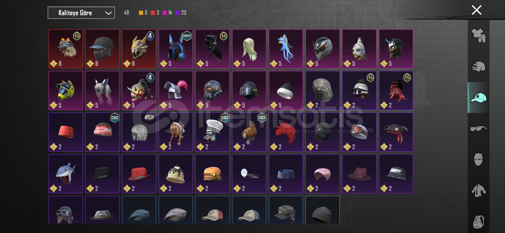Click the purple quality count indicator
The height and width of the screenshot is (233, 505).
(181, 13)
